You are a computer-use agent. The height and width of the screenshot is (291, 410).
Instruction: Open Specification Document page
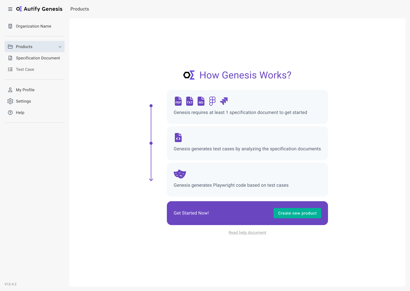(34, 58)
